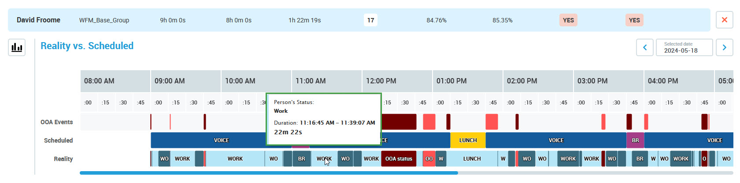Open the Selected date field

point(684,47)
